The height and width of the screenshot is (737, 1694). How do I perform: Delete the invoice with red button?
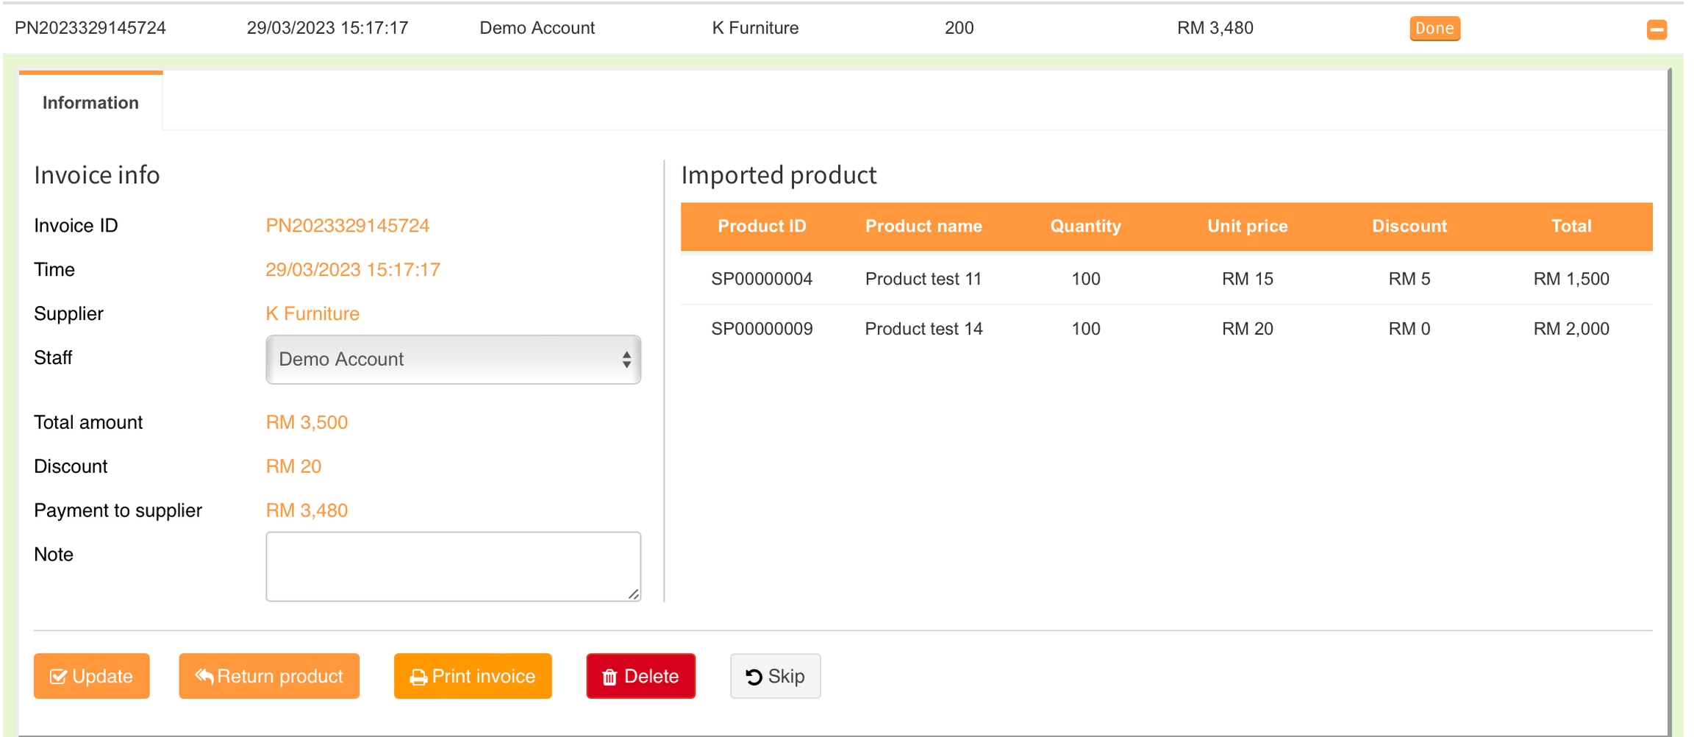click(x=640, y=676)
